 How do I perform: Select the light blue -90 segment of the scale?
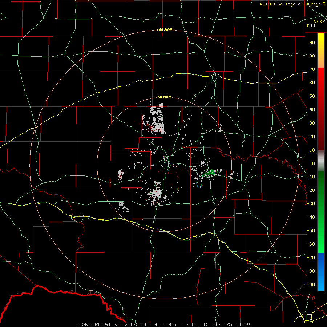321,284
